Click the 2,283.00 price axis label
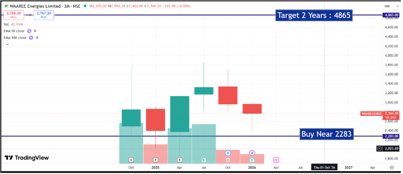 (x=392, y=136)
